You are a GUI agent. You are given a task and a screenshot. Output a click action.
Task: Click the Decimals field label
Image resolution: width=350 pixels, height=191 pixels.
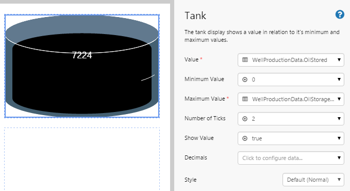coord(196,157)
